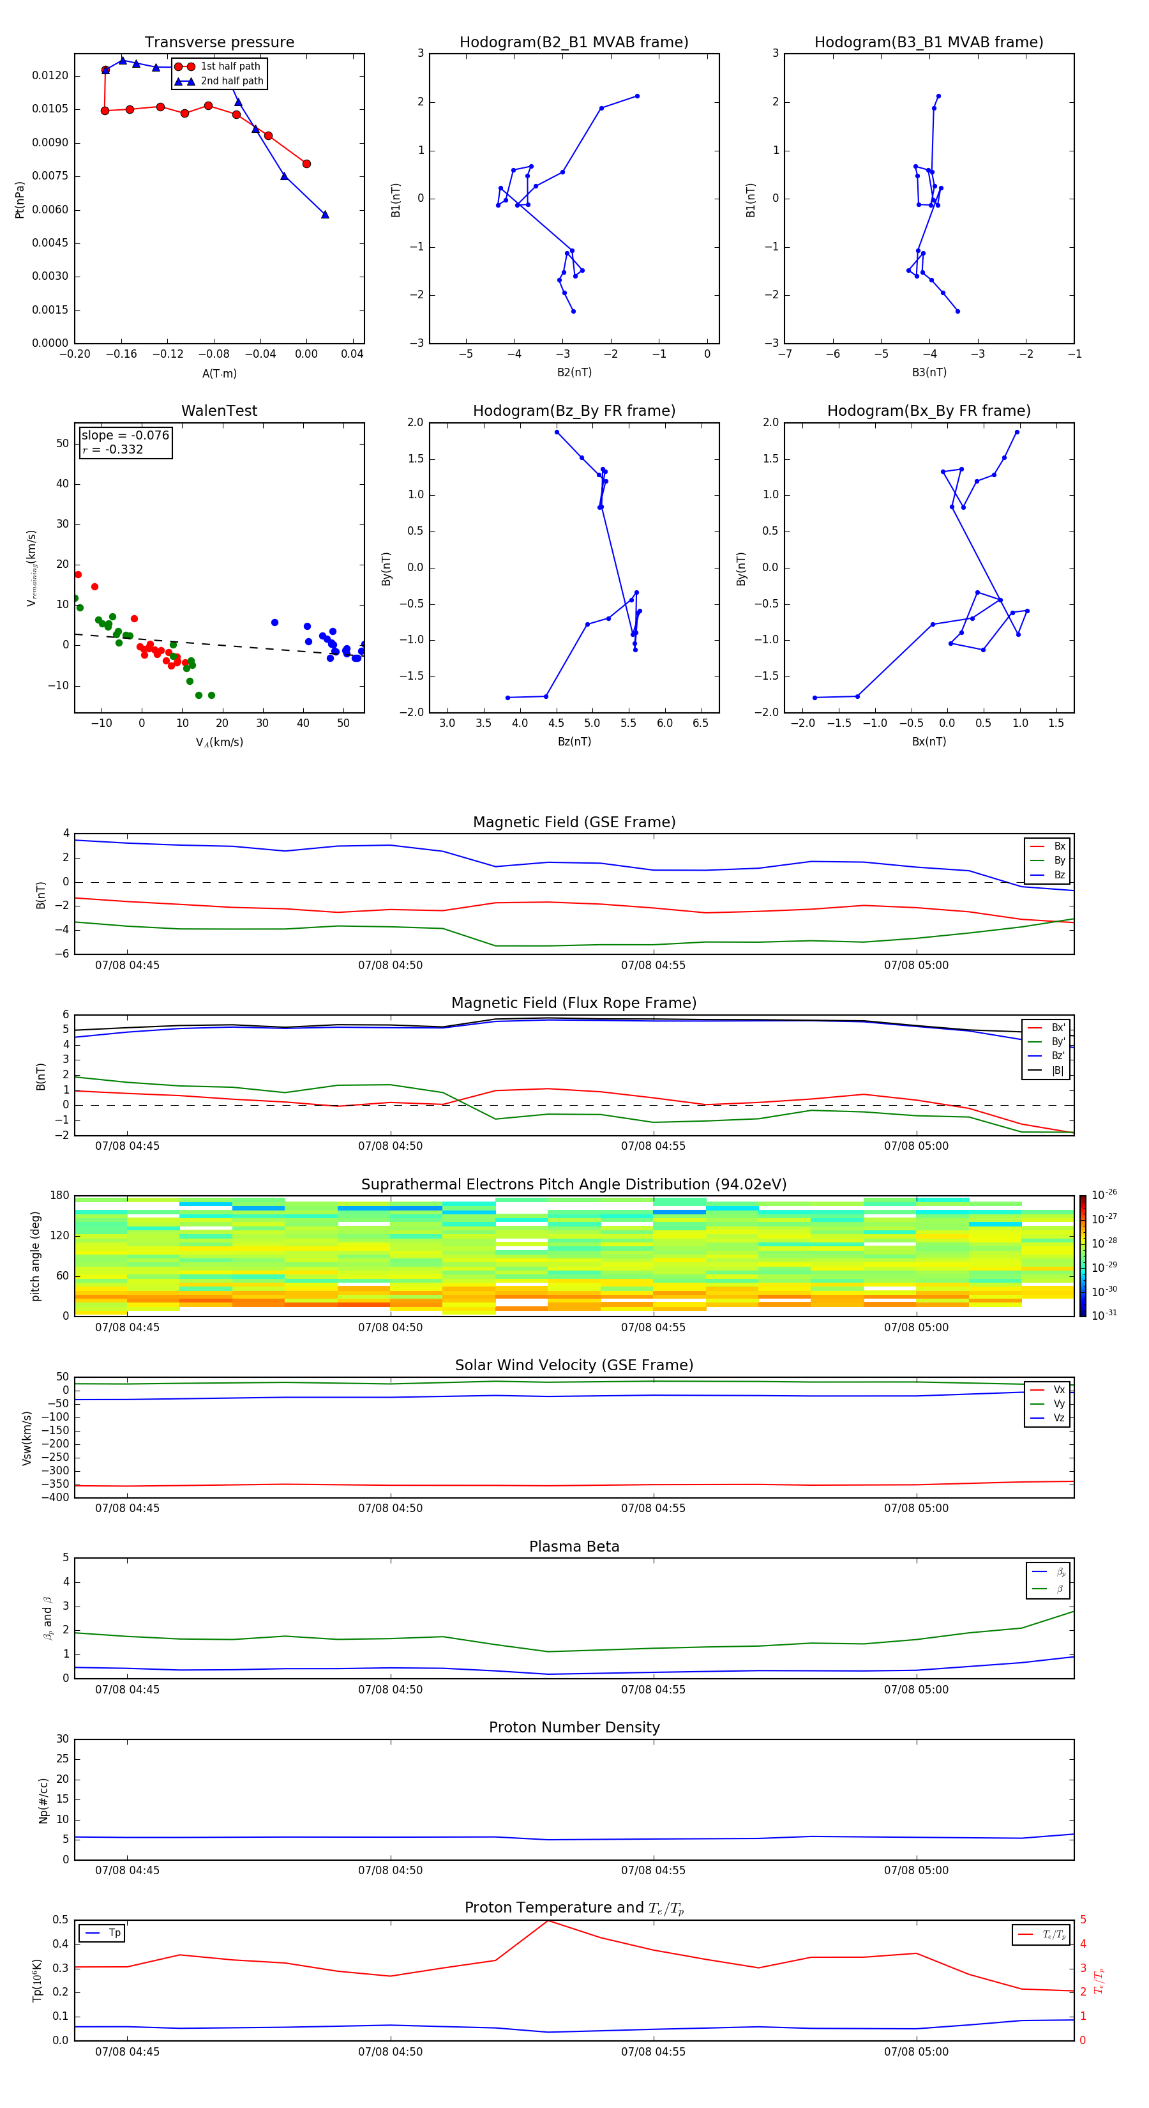Image resolution: width=1149 pixels, height=2108 pixels.
Task: Click the Vz legend entry in velocity plot
Action: (x=1048, y=1417)
